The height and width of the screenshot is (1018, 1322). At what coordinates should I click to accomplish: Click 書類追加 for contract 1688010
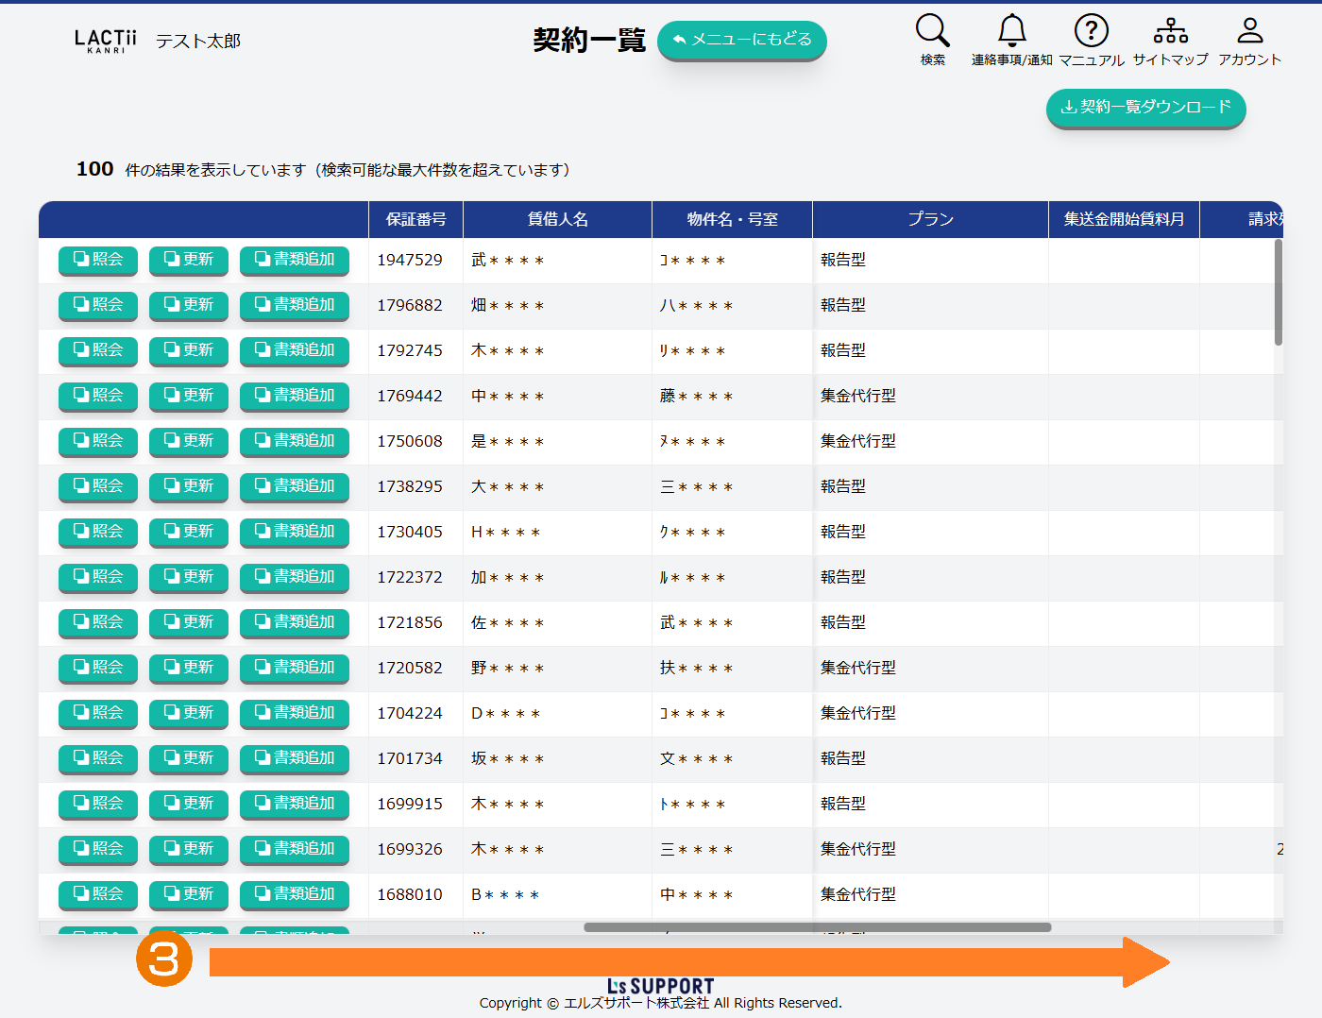pos(295,894)
